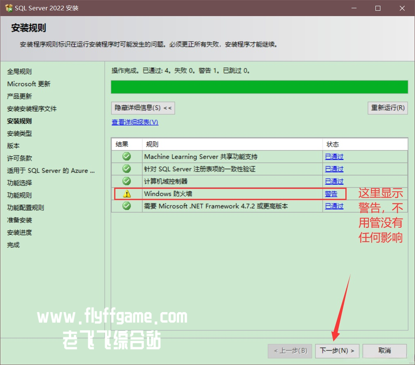Click the disabled 上一步(B) button
415x365 pixels.
click(x=290, y=351)
